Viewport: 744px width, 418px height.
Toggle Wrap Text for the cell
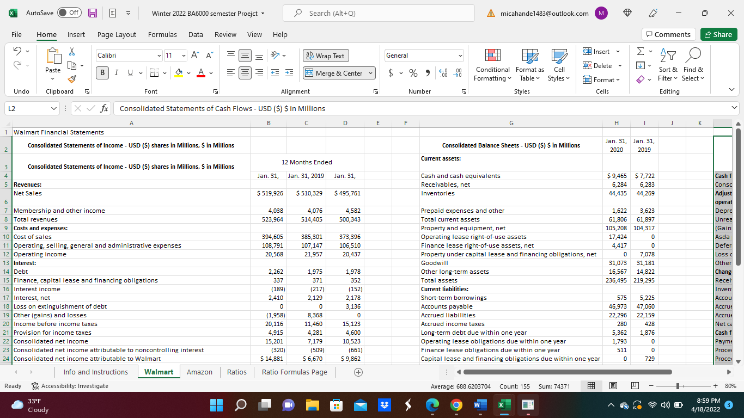(326, 56)
